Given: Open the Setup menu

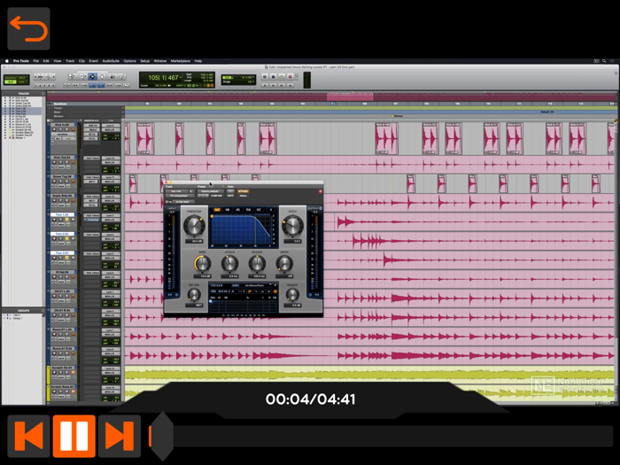Looking at the screenshot, I should pos(145,61).
